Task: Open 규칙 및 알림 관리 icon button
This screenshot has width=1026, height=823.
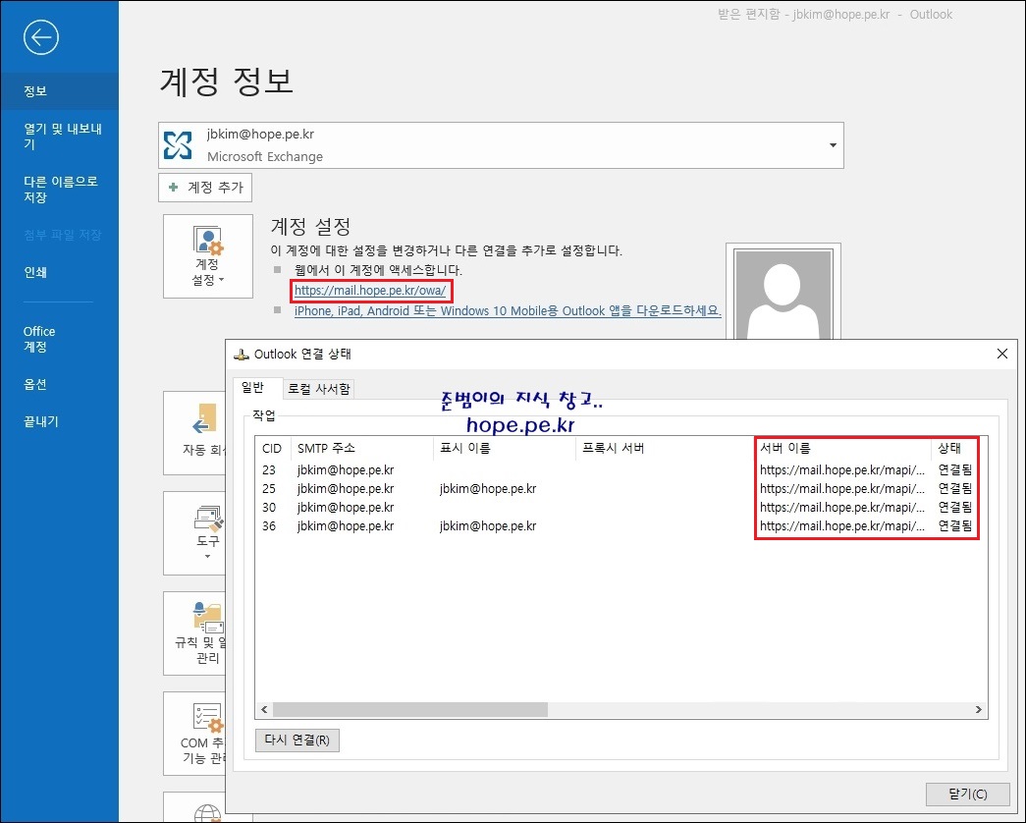Action: (x=195, y=633)
